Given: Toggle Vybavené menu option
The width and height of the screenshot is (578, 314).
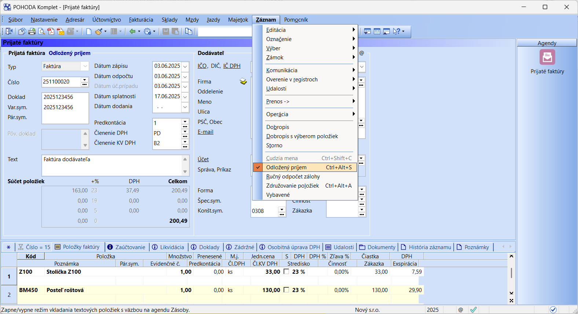Looking at the screenshot, I should tap(305, 195).
